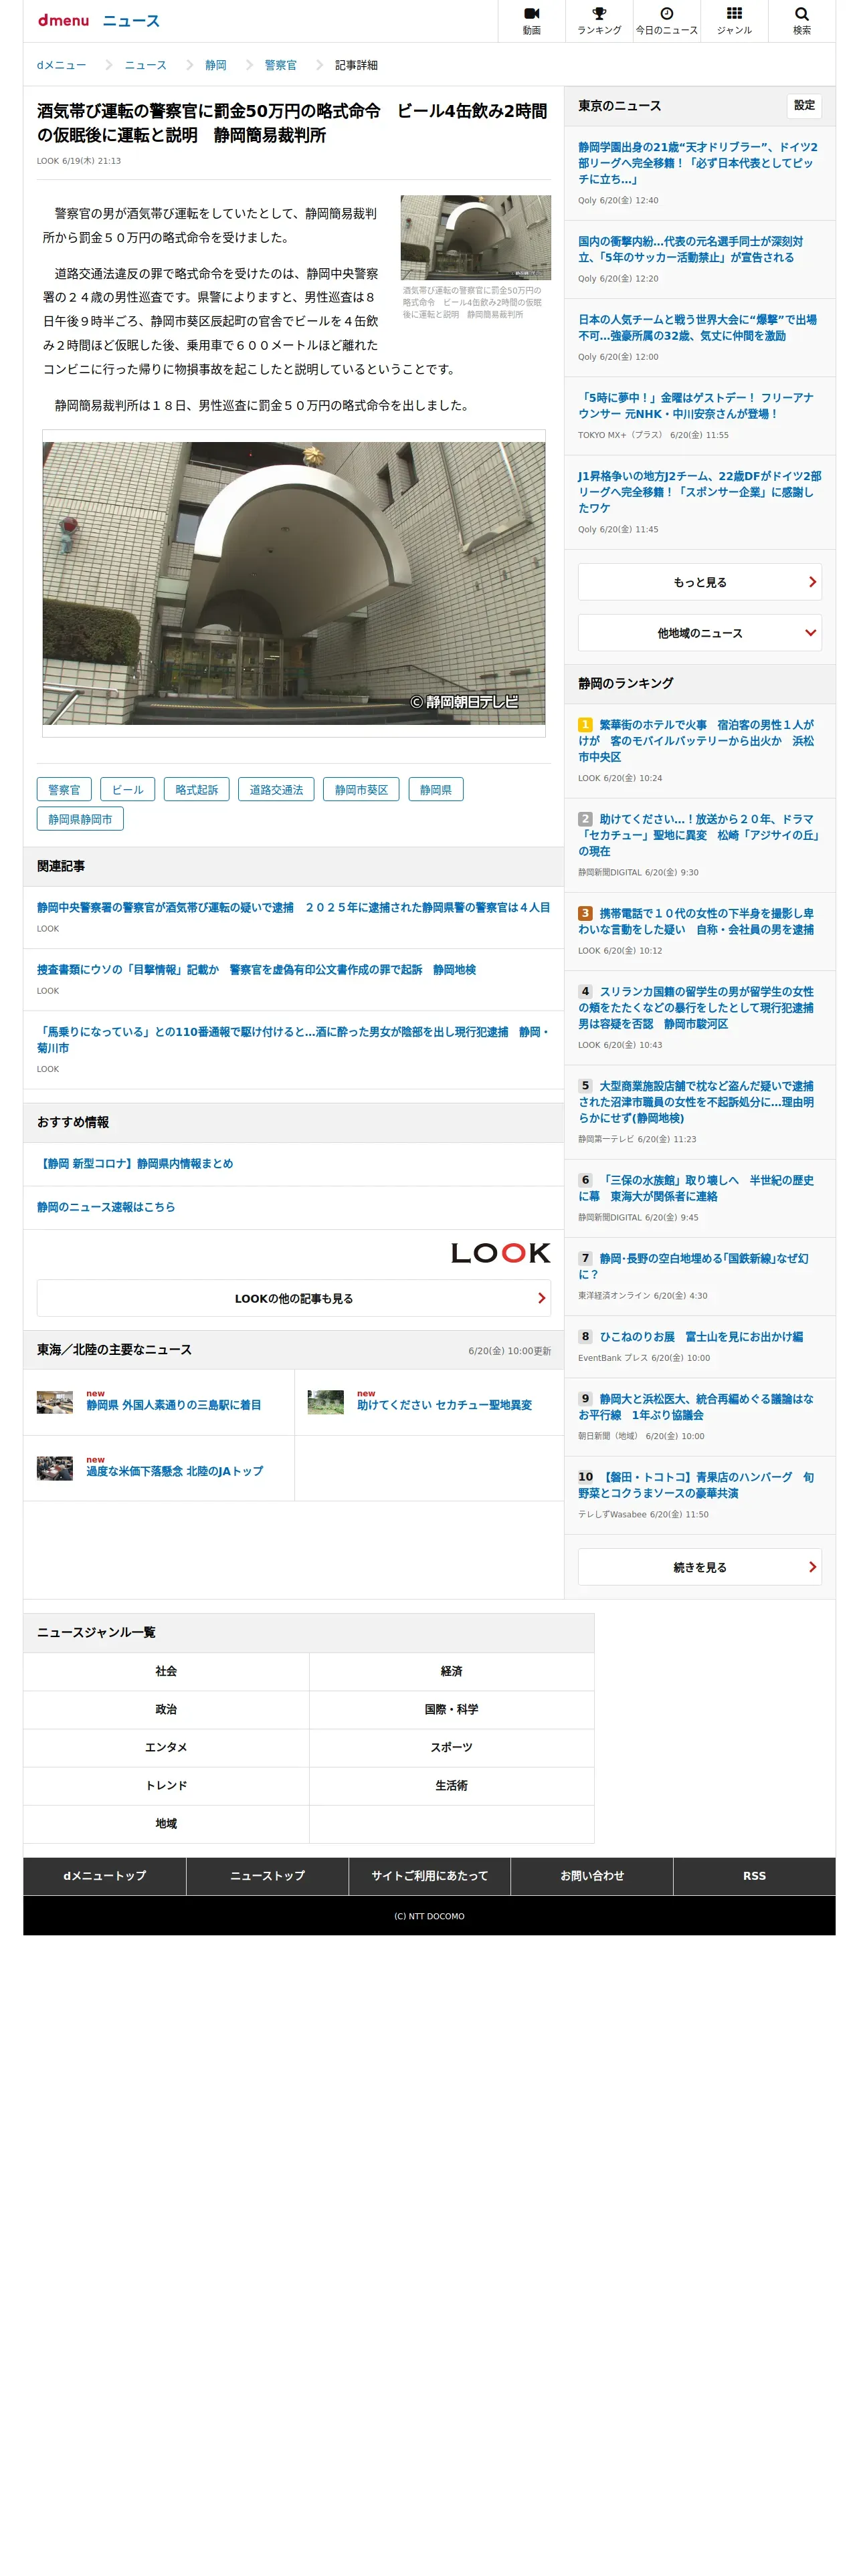Click LOOKの他の記事も見る button
Image resolution: width=859 pixels, height=2576 pixels.
click(x=294, y=1298)
